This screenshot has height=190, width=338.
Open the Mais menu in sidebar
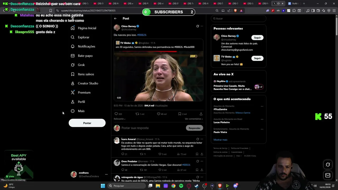pos(78,111)
